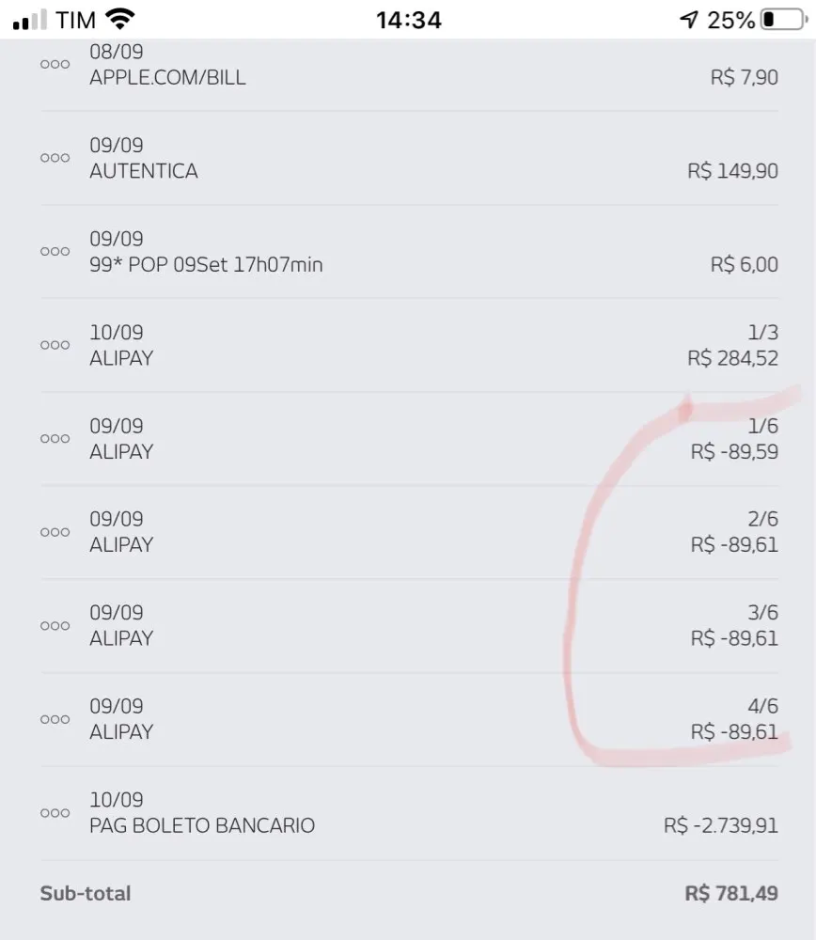
Task: Tap three-dot icon for ALIPAY 2/6 refund
Action: pyautogui.click(x=55, y=532)
